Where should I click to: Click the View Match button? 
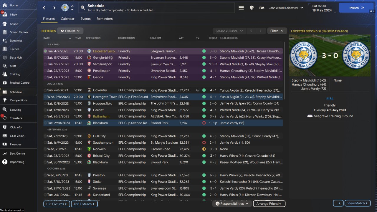pos(358,203)
